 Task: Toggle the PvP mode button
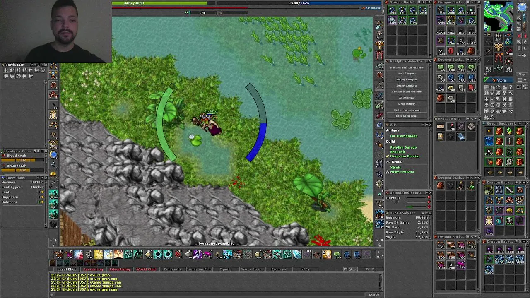coord(522,55)
